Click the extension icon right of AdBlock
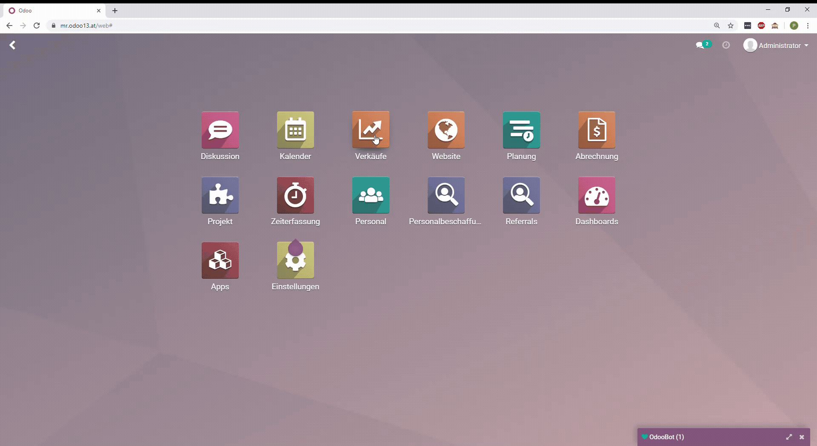The width and height of the screenshot is (817, 446). [775, 26]
